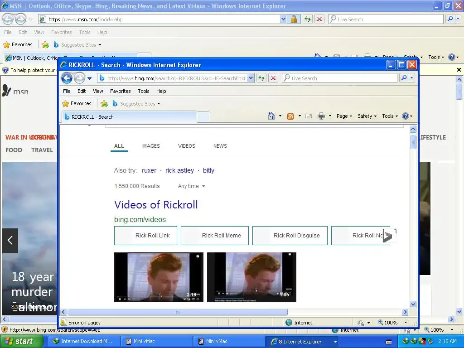
Task: Expand address bar dropdown in MSN window
Action: (283, 19)
